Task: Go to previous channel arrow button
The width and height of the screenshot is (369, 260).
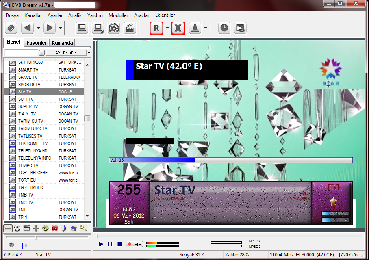Action: (x=27, y=28)
